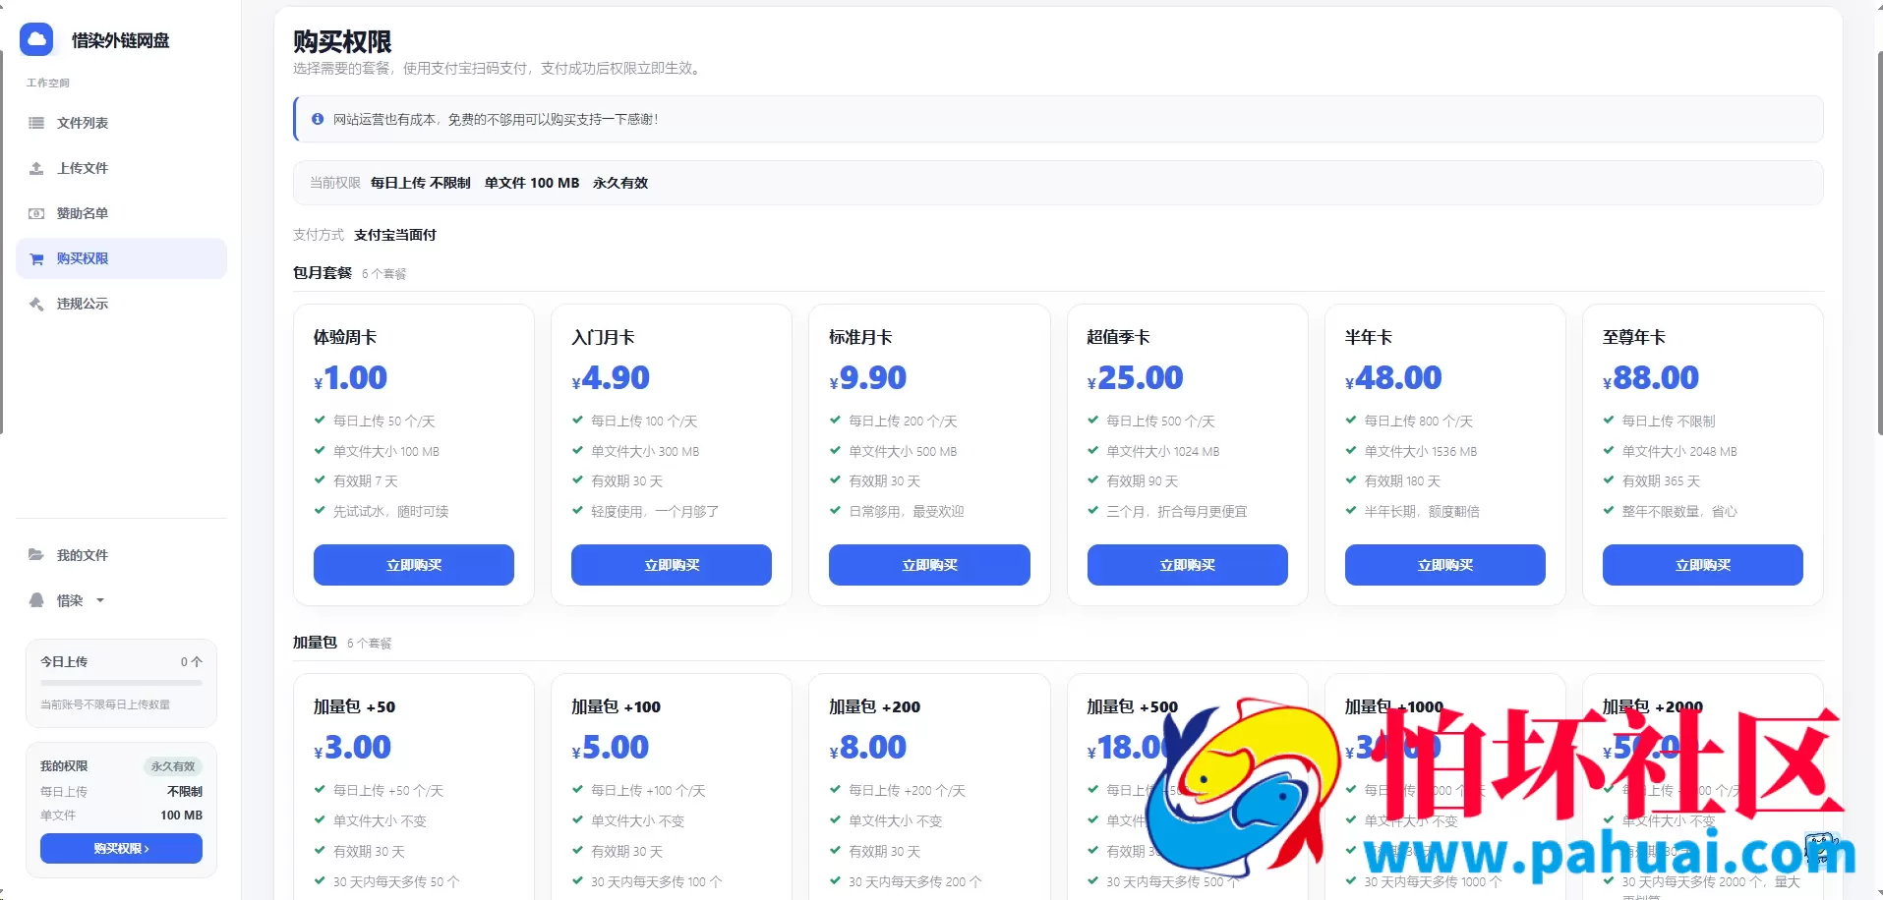Click the checkmark beside 每日上传 +200 个/天
The height and width of the screenshot is (900, 1883).
(835, 789)
